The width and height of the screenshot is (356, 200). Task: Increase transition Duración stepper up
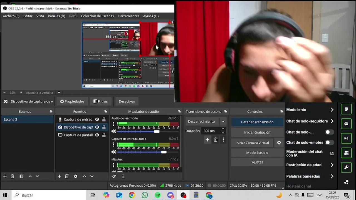(x=223, y=129)
